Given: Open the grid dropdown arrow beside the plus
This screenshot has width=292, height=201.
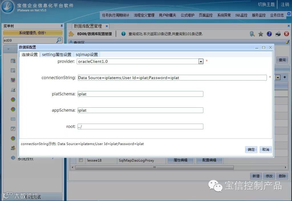Looking at the screenshot, I should 278,77.
